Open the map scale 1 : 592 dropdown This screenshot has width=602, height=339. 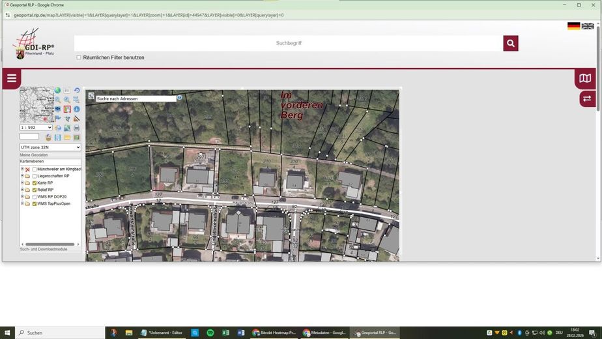click(36, 127)
